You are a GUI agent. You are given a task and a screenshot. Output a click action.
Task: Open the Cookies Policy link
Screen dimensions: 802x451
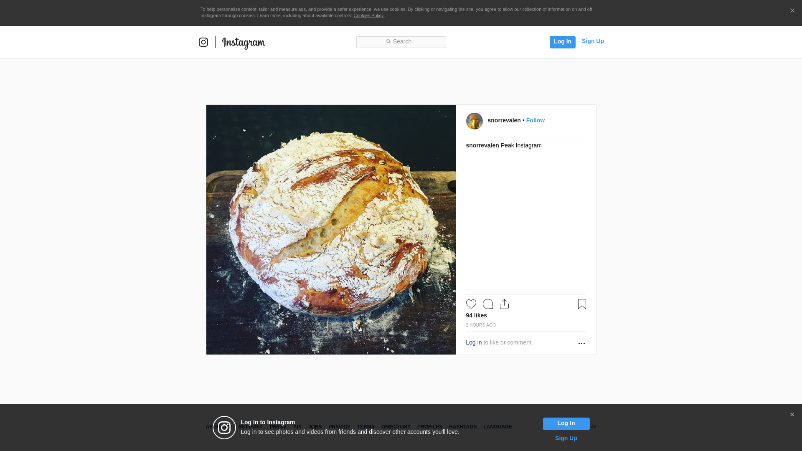click(368, 15)
